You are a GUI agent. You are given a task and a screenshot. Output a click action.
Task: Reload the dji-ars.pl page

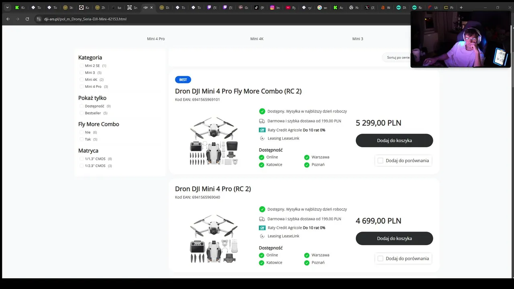click(27, 19)
